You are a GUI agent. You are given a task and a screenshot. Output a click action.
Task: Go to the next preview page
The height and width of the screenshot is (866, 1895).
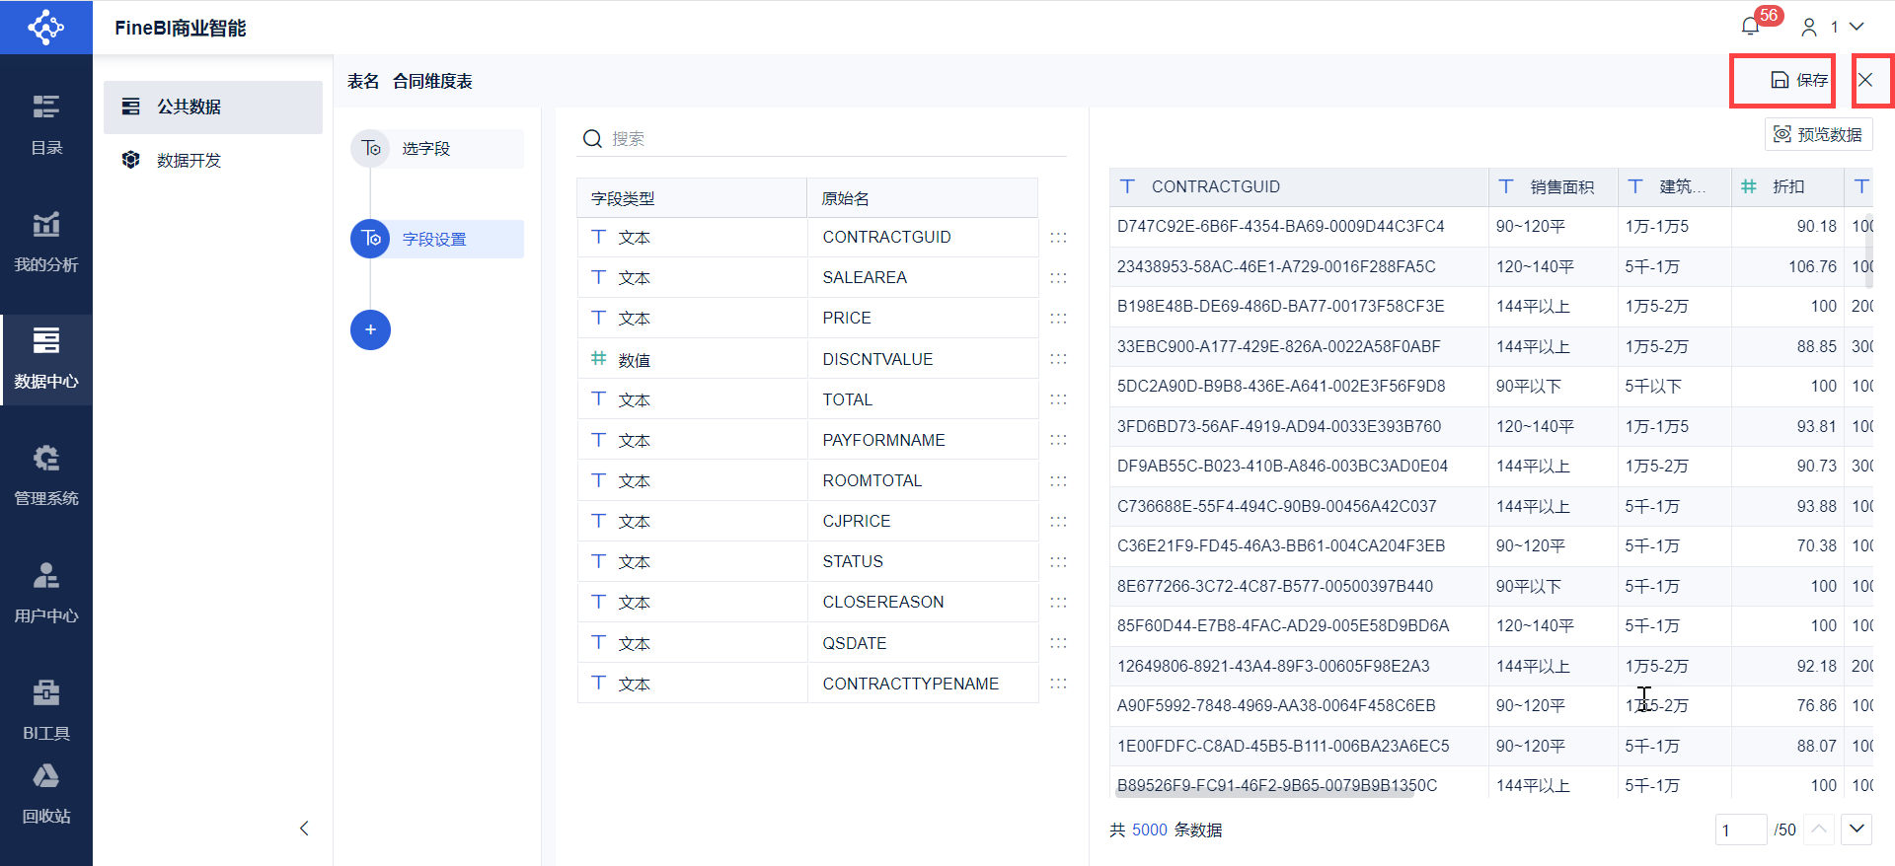click(x=1857, y=830)
